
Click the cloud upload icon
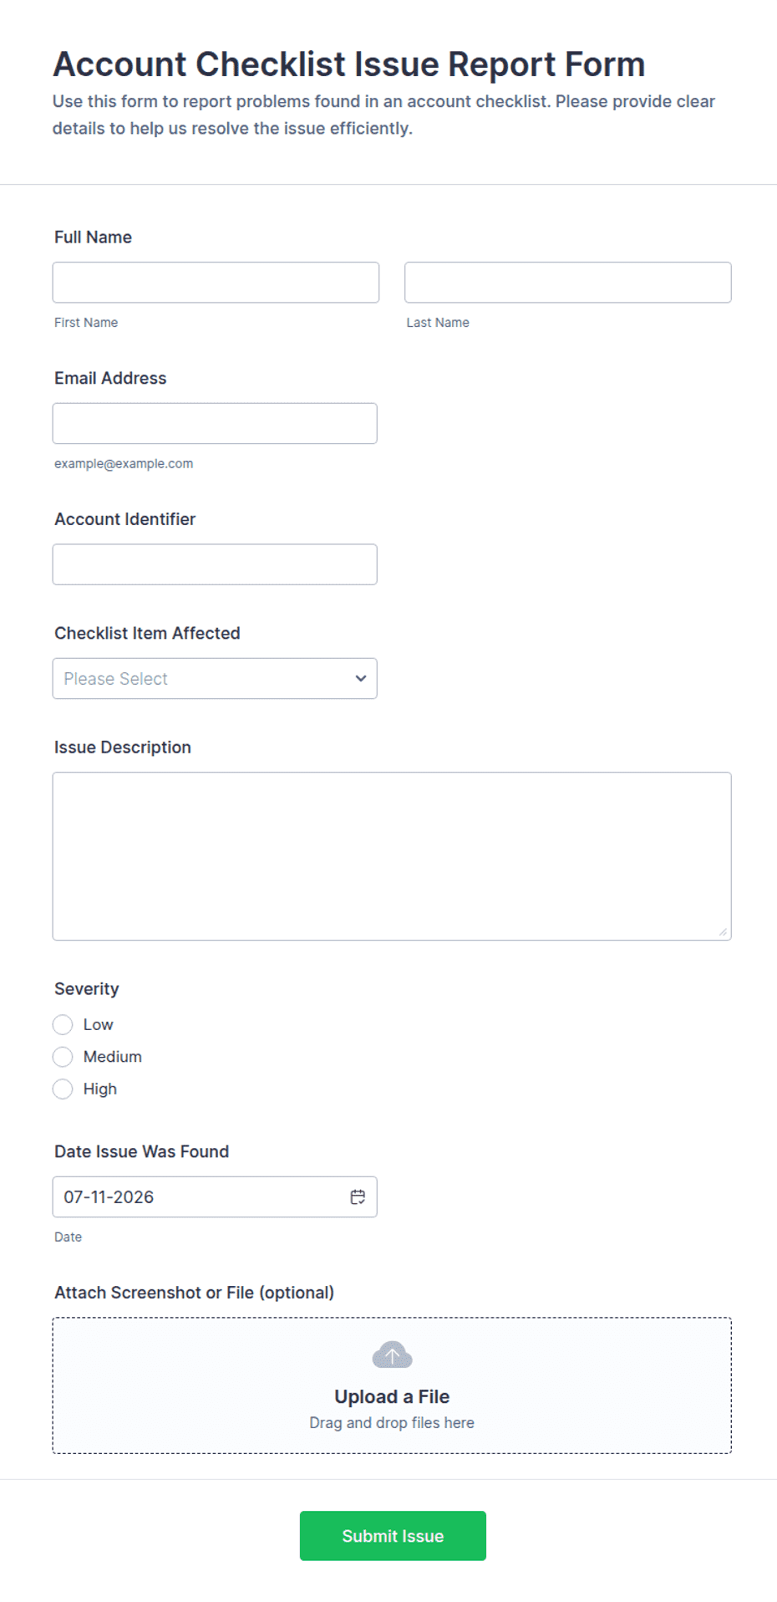click(392, 1355)
